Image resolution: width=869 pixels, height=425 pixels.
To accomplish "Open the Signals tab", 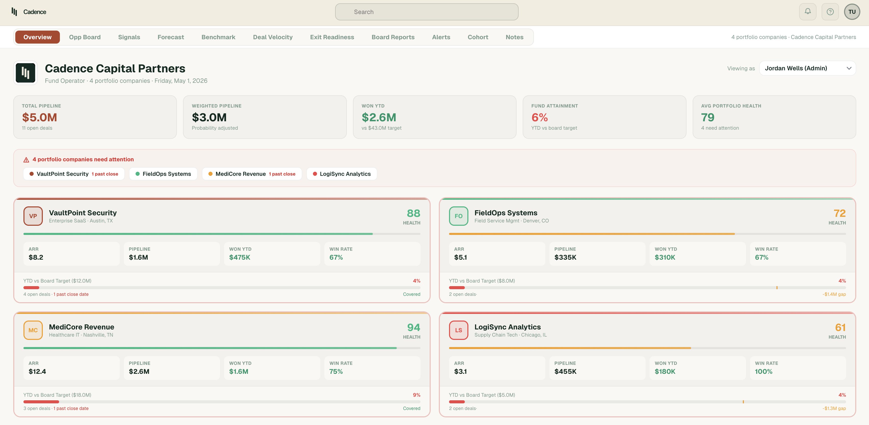I will [129, 37].
